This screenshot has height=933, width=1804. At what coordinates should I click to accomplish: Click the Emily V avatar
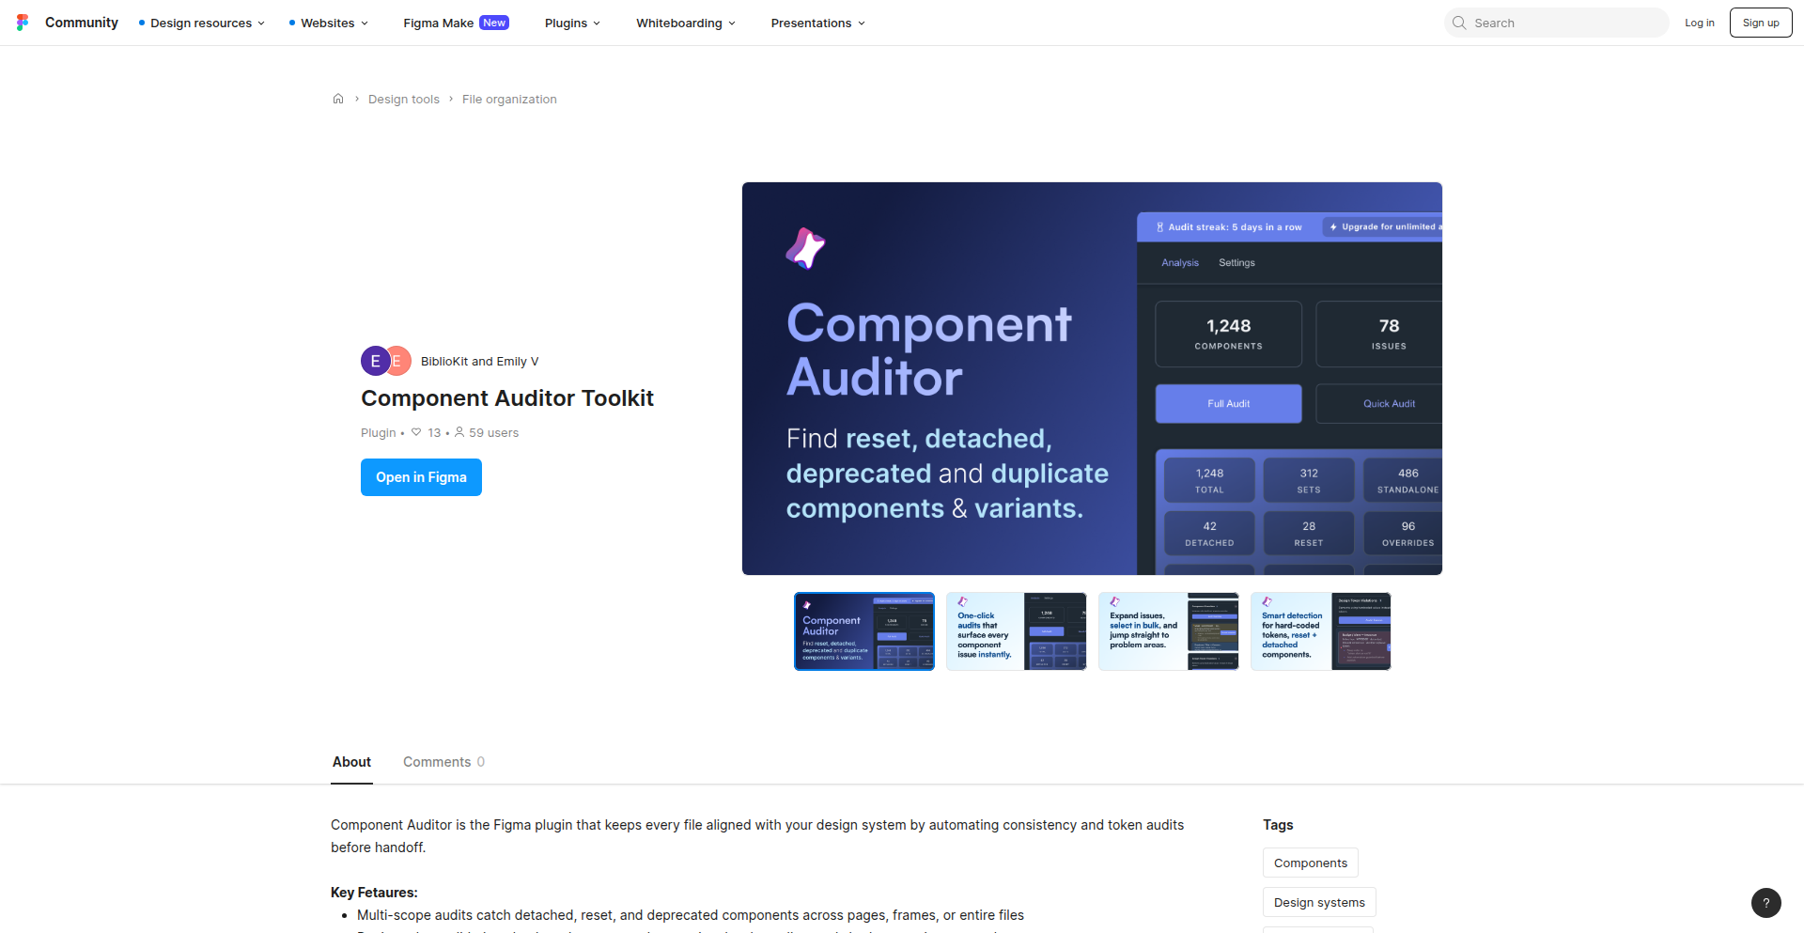click(x=398, y=361)
